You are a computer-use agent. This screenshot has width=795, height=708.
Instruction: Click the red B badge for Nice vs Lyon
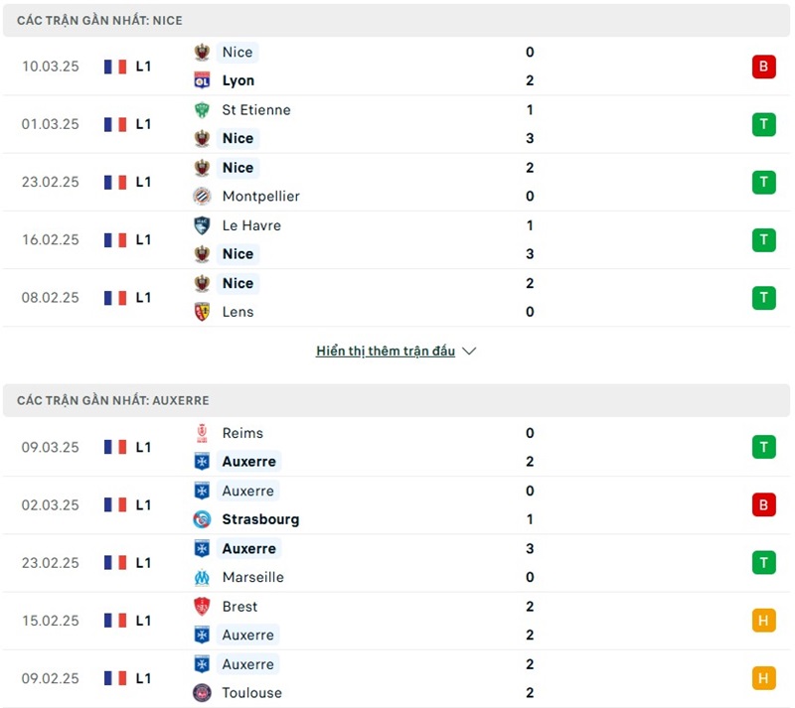tap(763, 67)
